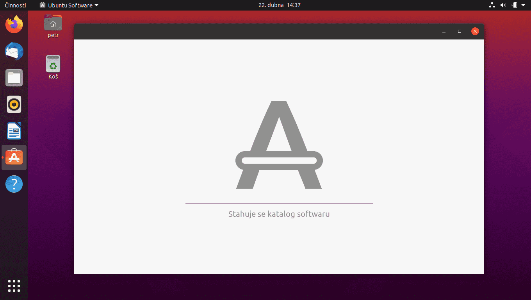531x300 pixels.
Task: Click the 'Stahuje se katalog softwaru' text
Action: tap(279, 214)
